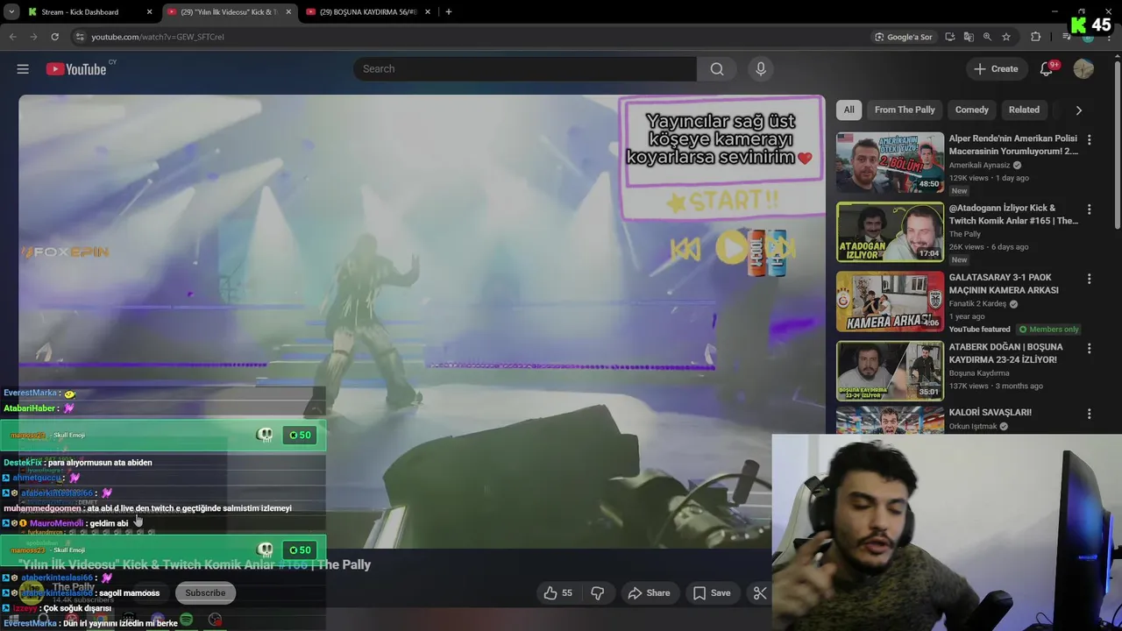Click the translate page icon
This screenshot has height=631, width=1122.
(x=969, y=37)
